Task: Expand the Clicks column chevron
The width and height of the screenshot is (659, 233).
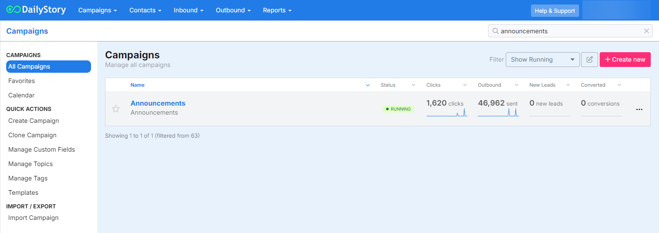Action: [x=465, y=85]
